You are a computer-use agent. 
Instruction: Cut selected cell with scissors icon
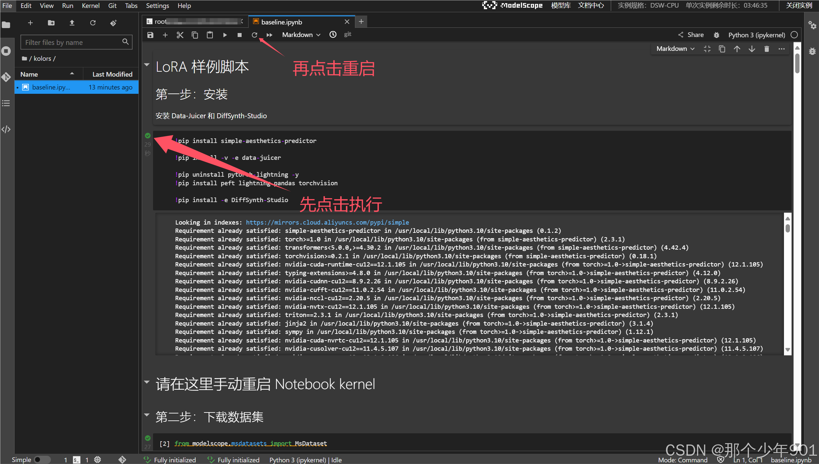(x=180, y=35)
